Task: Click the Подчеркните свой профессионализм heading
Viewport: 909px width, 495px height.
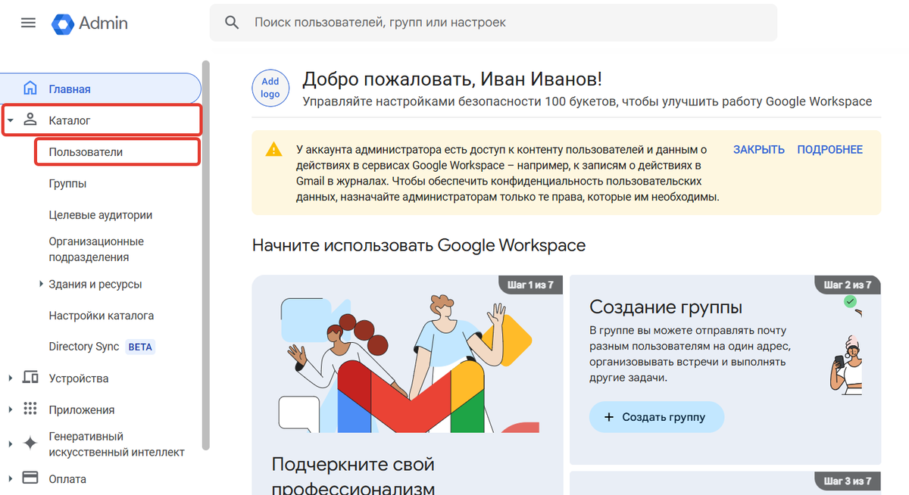Action: (353, 475)
